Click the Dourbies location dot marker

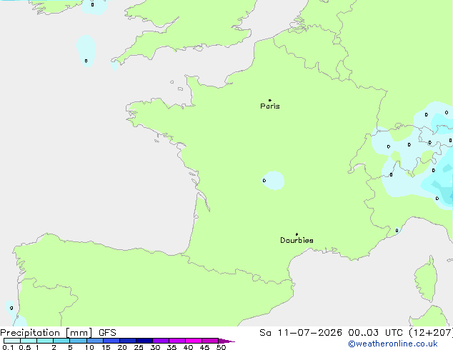[297, 234]
